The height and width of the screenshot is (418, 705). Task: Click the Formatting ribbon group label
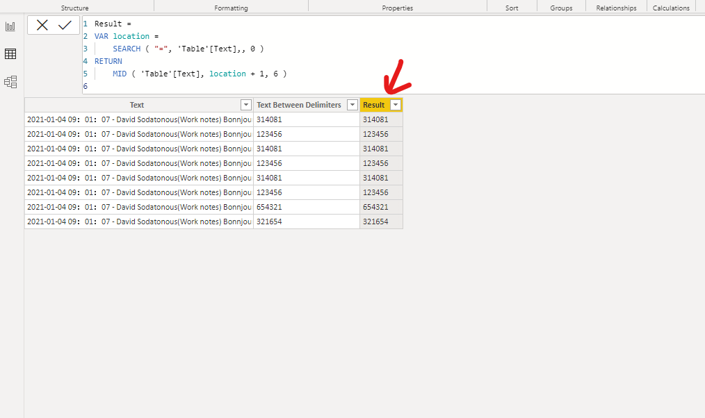[x=231, y=8]
